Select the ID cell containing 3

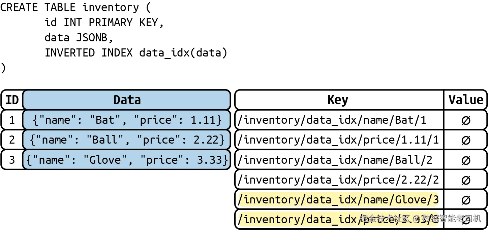(x=12, y=160)
